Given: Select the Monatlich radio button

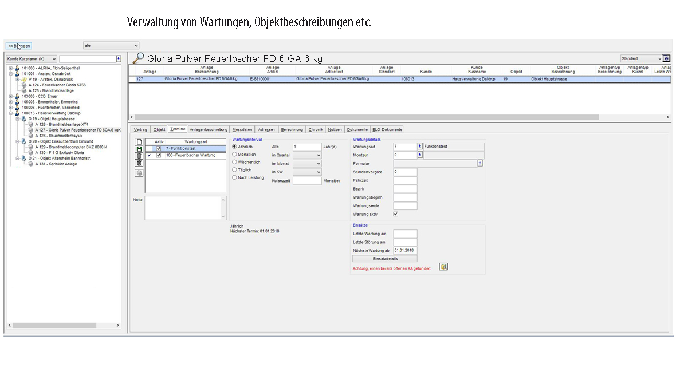Looking at the screenshot, I should [x=234, y=155].
